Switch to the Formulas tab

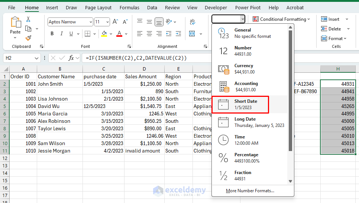(x=129, y=7)
